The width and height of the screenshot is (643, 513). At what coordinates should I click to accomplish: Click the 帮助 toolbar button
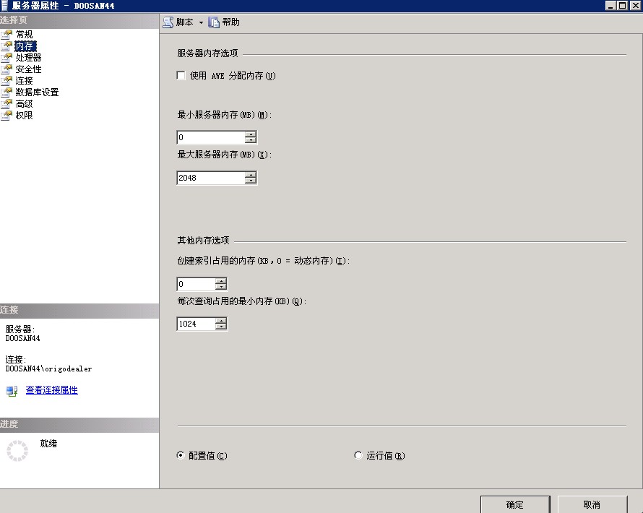(x=224, y=22)
